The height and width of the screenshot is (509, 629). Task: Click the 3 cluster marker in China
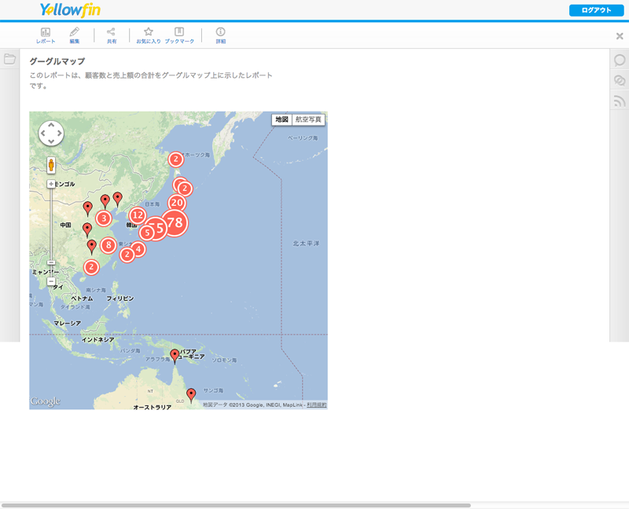(x=104, y=218)
